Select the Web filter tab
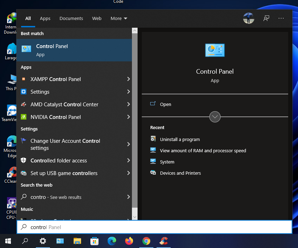 (x=97, y=19)
